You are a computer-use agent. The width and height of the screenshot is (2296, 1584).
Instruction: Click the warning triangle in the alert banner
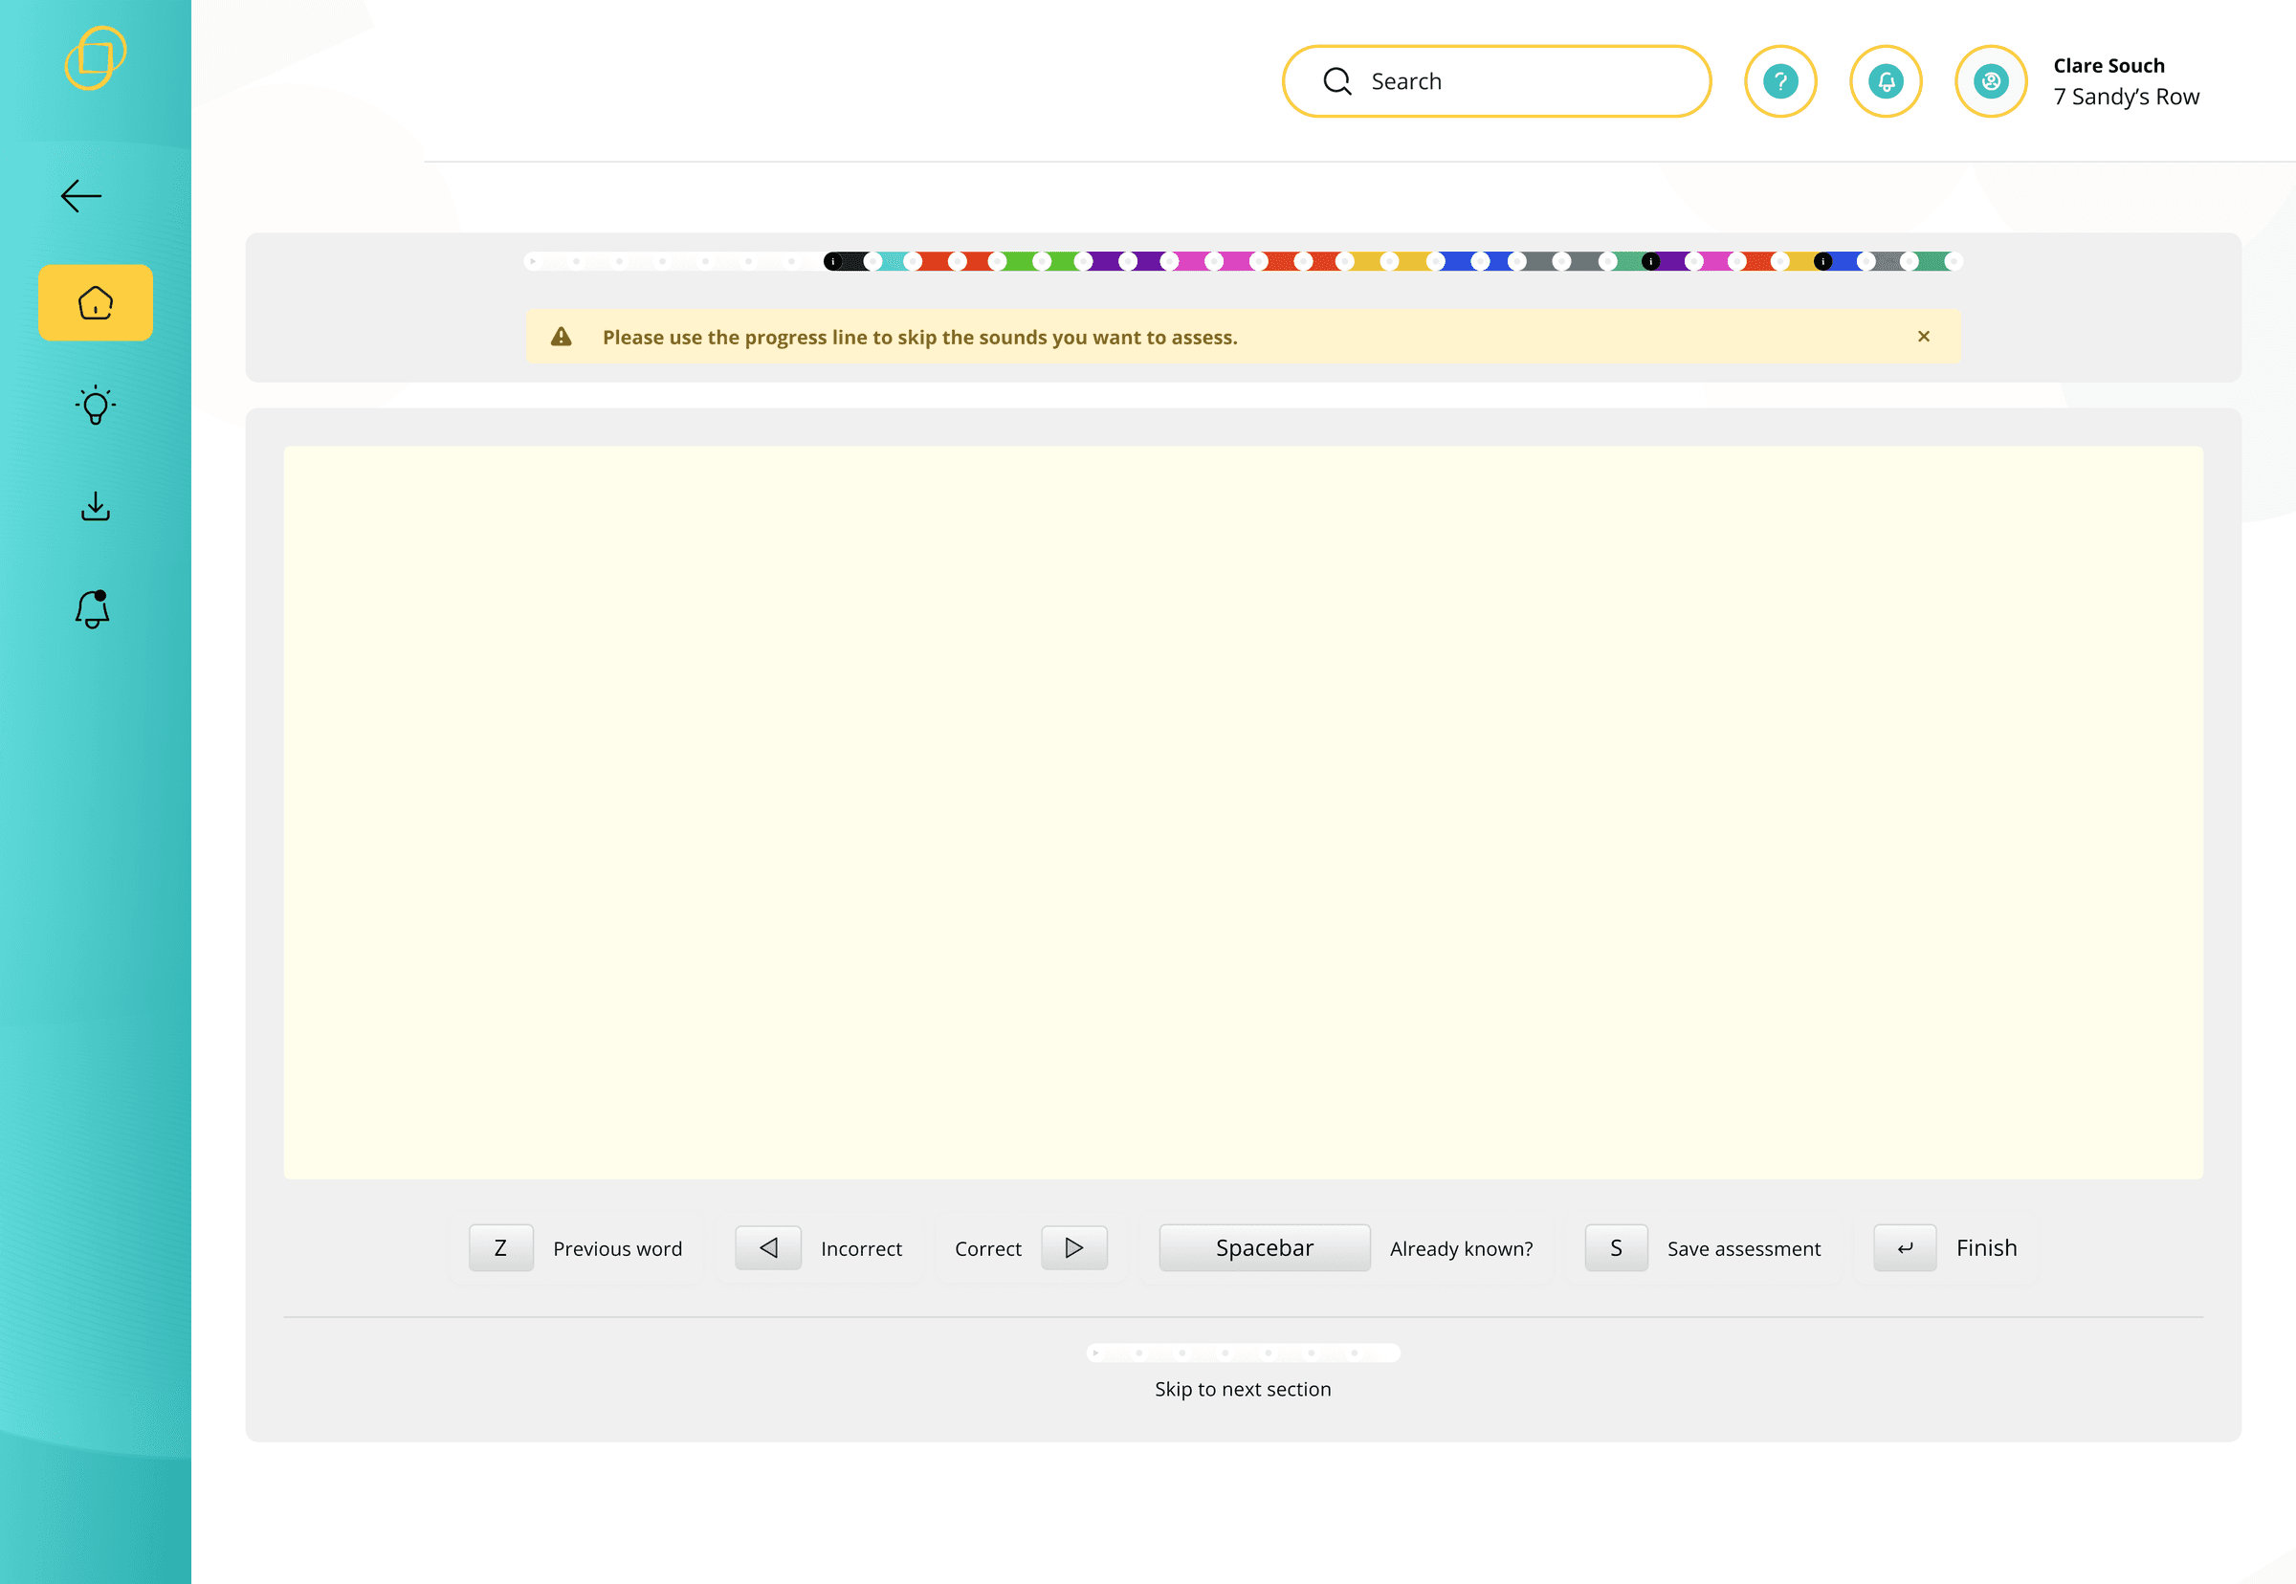click(x=561, y=337)
